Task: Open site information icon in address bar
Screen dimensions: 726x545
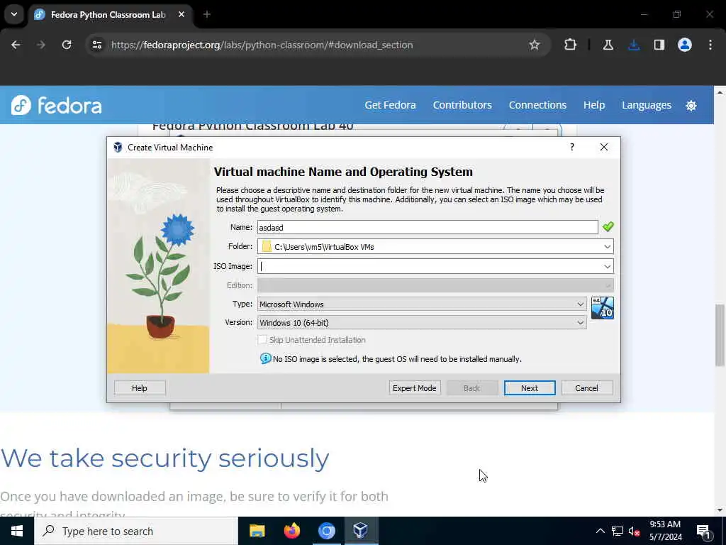Action: (x=96, y=45)
